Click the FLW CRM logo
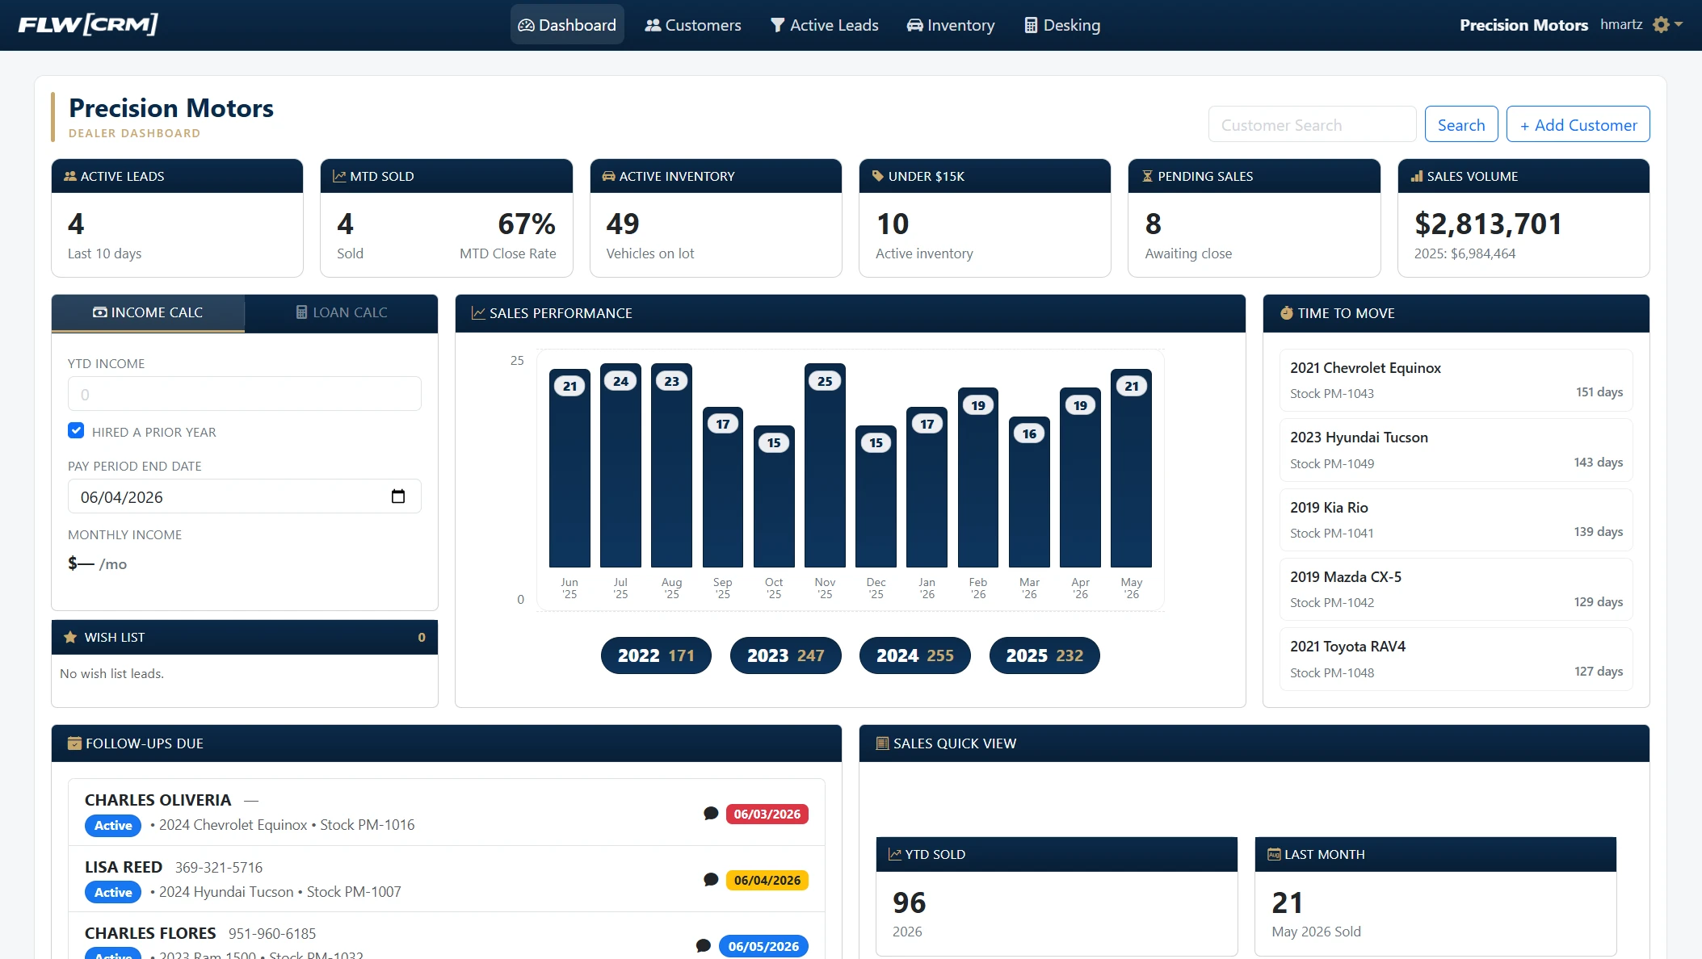 pos(88,25)
